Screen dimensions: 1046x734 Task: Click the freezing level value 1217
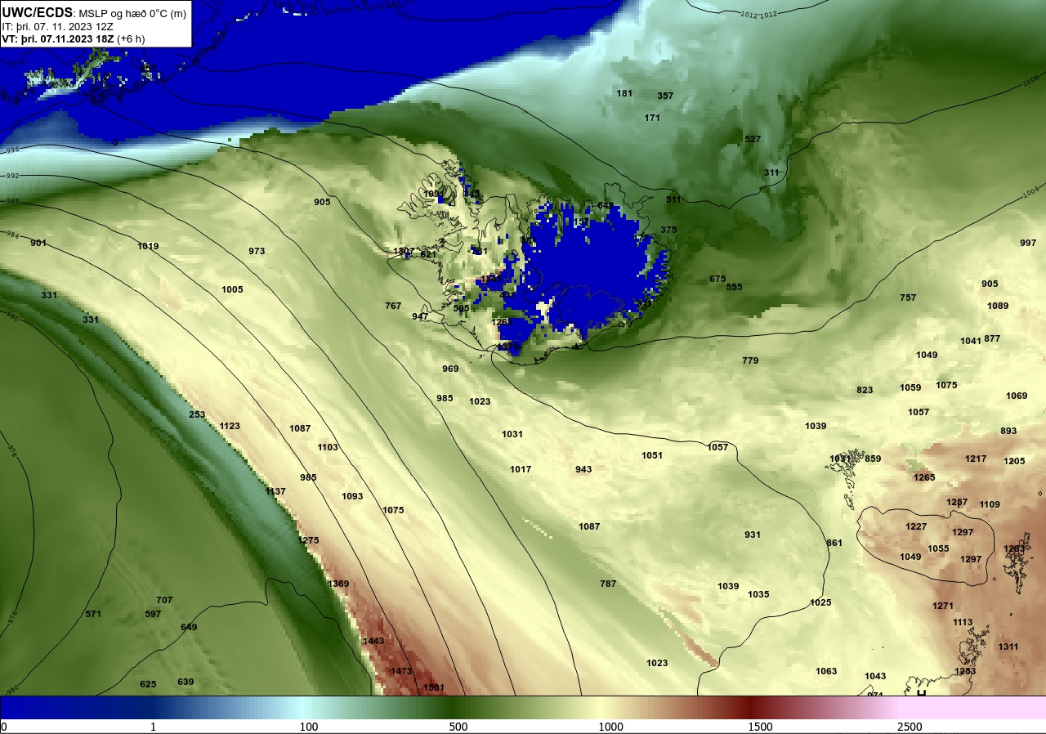pos(976,459)
